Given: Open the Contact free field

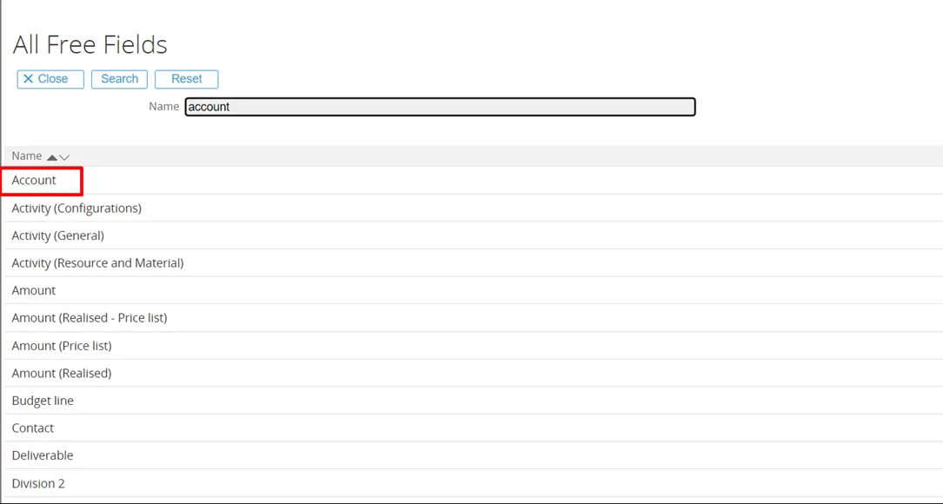Looking at the screenshot, I should click(x=33, y=428).
